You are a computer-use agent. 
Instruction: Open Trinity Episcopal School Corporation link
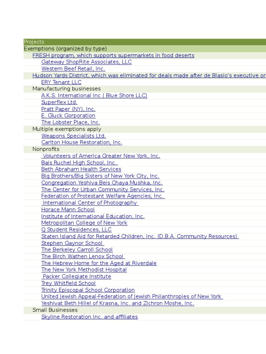pyautogui.click(x=88, y=290)
